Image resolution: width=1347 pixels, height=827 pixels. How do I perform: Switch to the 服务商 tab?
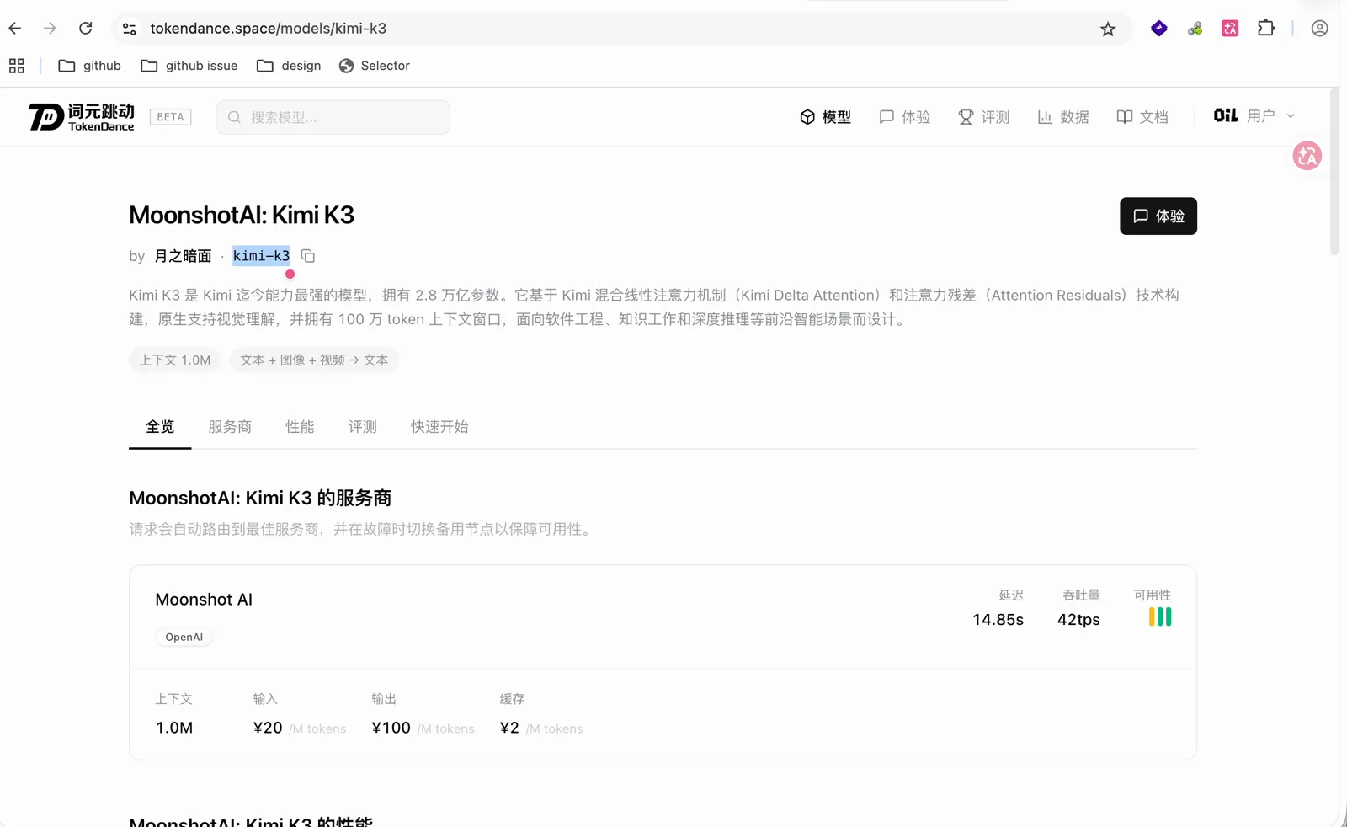pos(230,427)
